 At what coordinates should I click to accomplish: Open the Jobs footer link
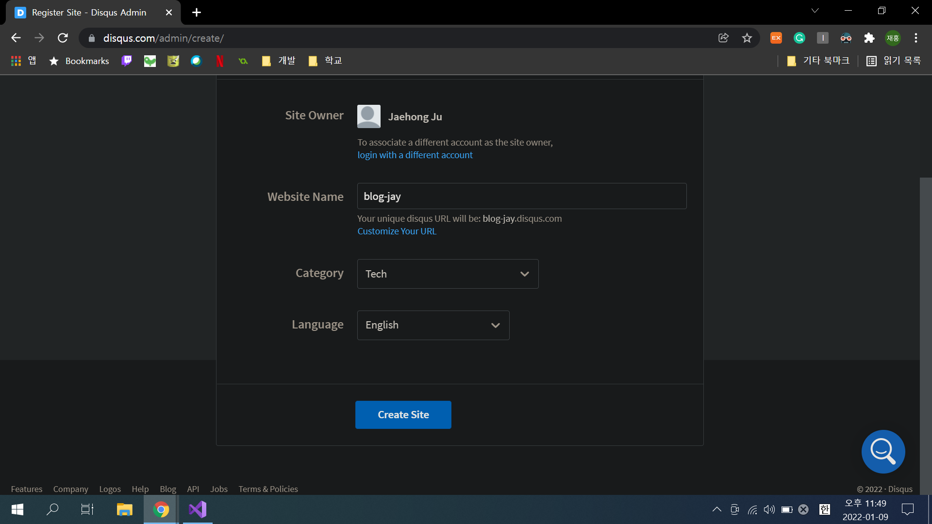click(x=219, y=489)
